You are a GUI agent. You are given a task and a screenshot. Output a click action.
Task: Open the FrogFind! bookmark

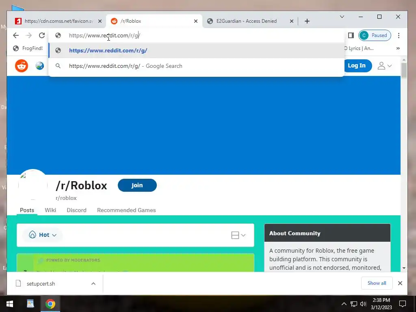[x=28, y=48]
